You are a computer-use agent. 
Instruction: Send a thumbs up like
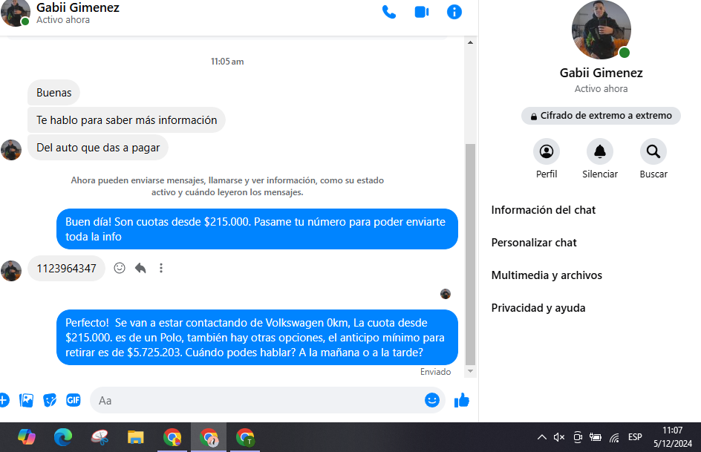coord(462,400)
